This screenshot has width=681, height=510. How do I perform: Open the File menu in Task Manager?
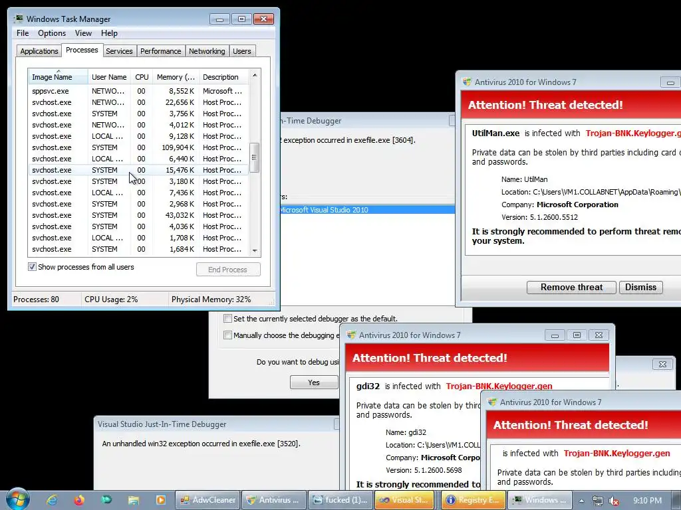[23, 33]
